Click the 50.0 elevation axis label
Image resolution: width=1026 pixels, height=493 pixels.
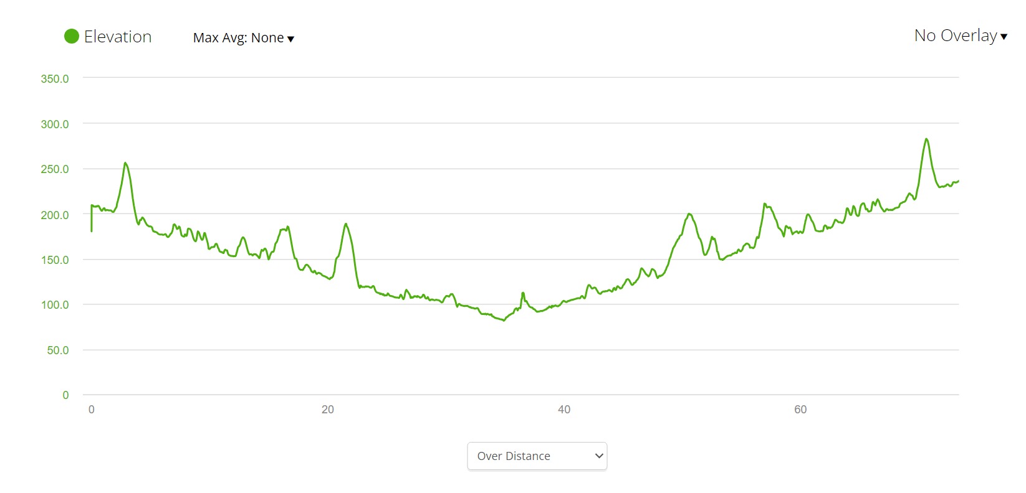coord(57,350)
